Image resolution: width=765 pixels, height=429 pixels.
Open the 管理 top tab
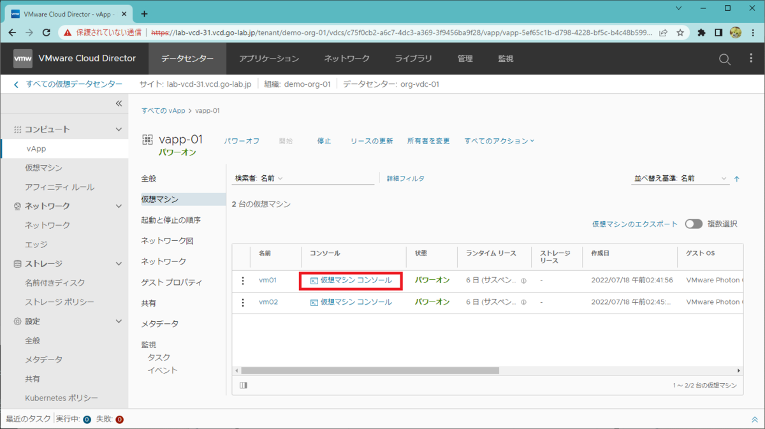click(465, 59)
